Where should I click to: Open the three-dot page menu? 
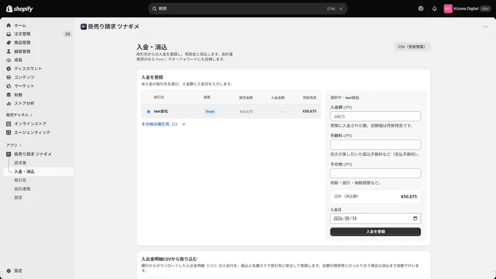(x=485, y=27)
